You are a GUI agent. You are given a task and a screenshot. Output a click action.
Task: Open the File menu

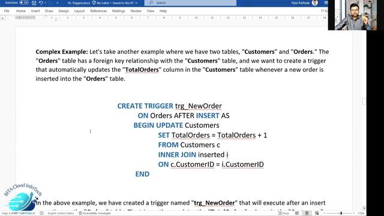coord(7,11)
